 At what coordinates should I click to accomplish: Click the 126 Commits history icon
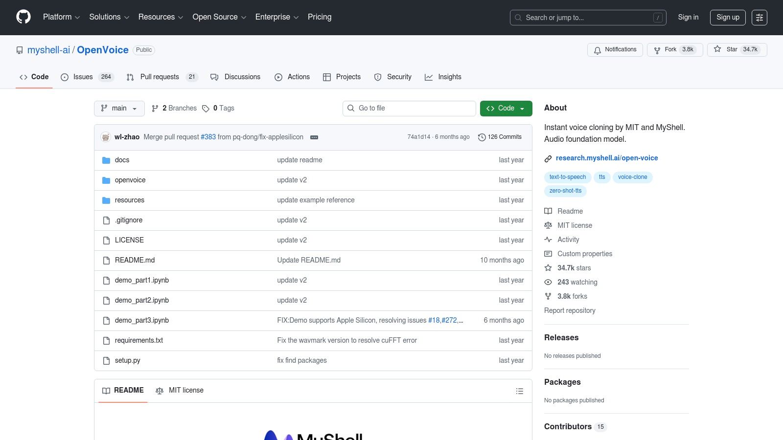482,137
